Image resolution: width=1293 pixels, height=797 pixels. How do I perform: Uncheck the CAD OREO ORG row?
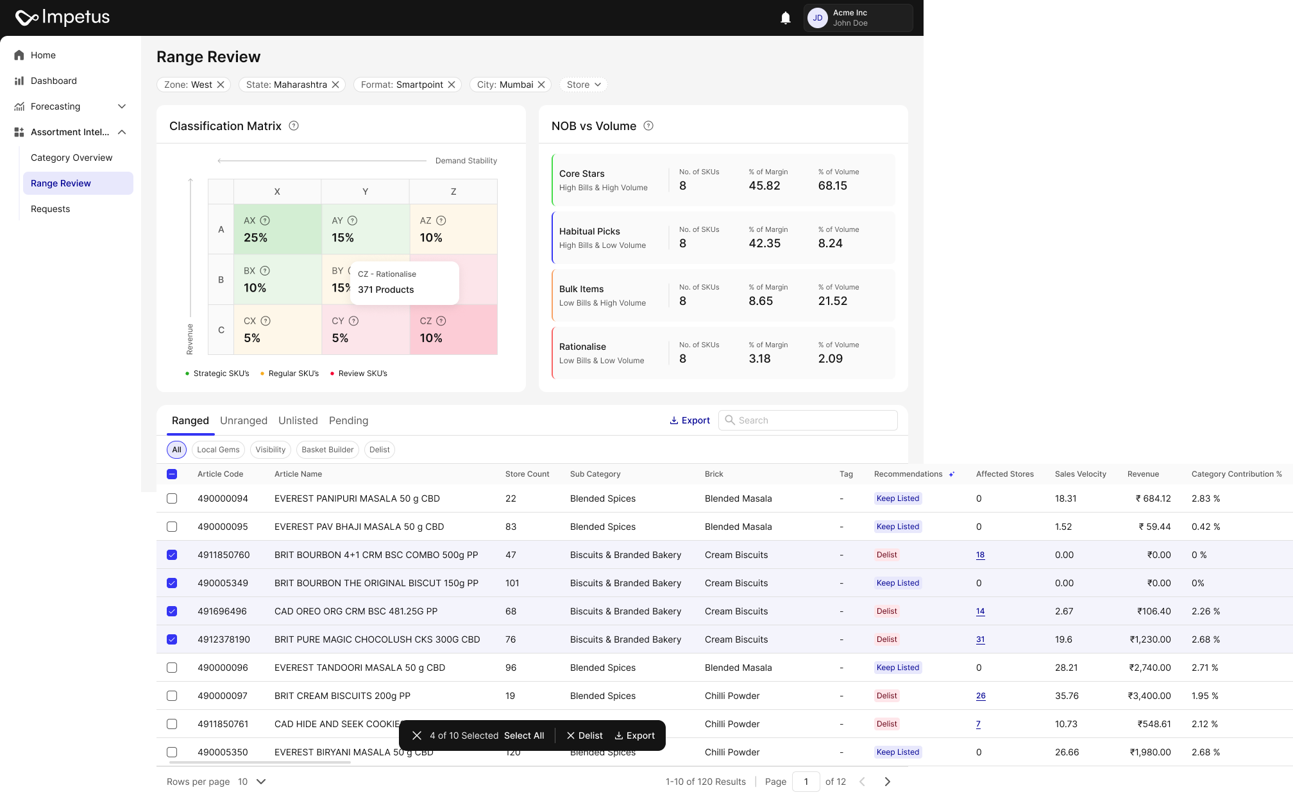pyautogui.click(x=172, y=611)
